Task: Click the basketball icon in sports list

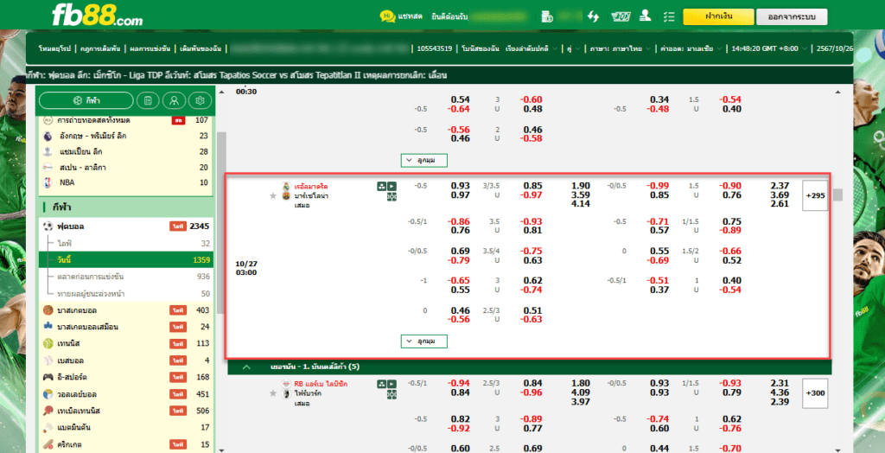Action: click(x=48, y=310)
